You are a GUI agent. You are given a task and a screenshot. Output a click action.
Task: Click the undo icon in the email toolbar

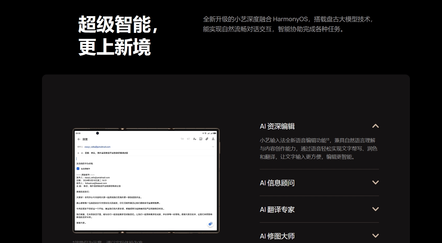(x=182, y=139)
